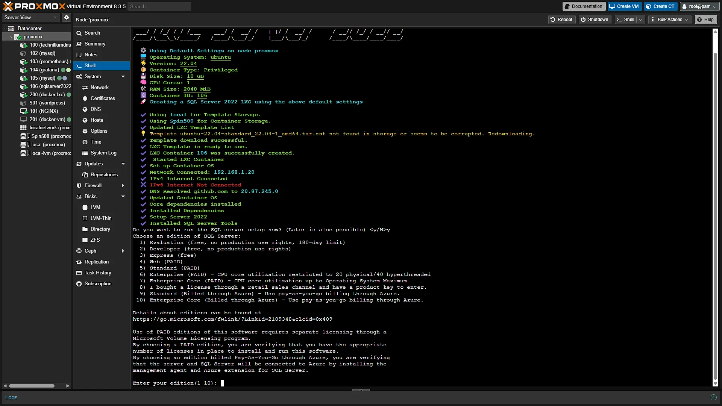
Task: Open System Log icon
Action: (x=85, y=153)
